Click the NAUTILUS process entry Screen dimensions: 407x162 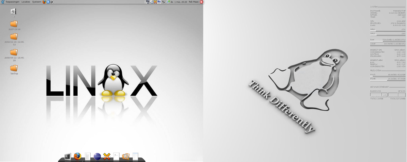pos(374,54)
